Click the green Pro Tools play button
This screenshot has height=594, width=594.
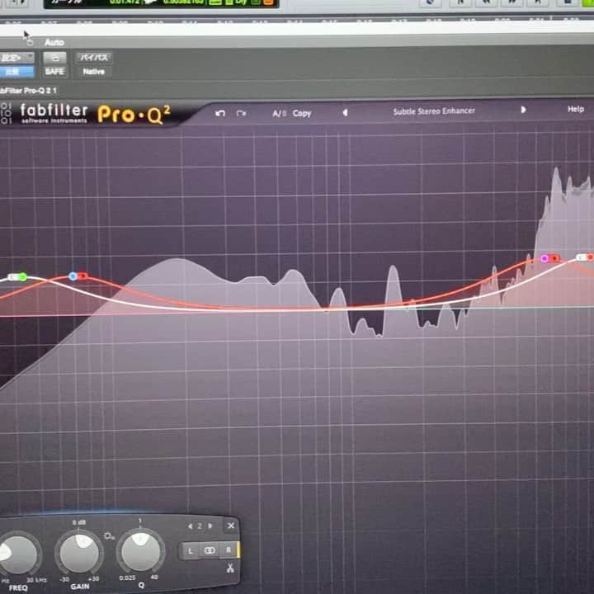coord(588,2)
